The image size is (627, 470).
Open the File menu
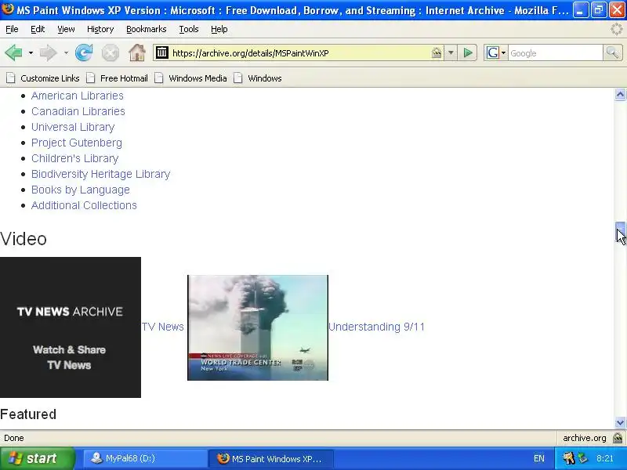pyautogui.click(x=12, y=29)
